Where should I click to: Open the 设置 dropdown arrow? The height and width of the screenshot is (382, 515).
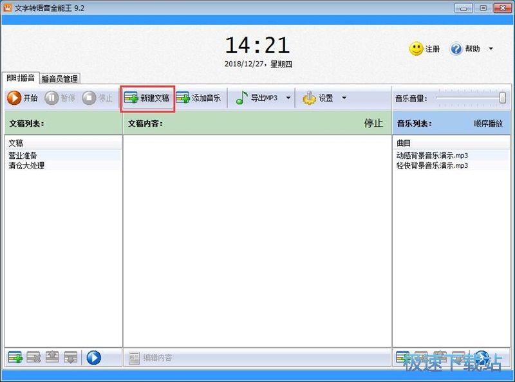coord(343,98)
